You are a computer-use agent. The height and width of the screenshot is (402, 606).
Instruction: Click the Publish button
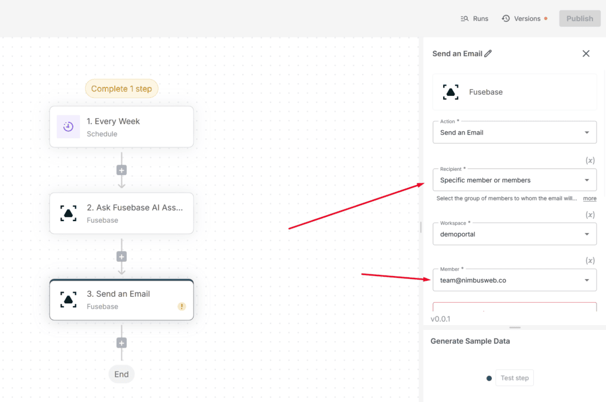coord(580,18)
